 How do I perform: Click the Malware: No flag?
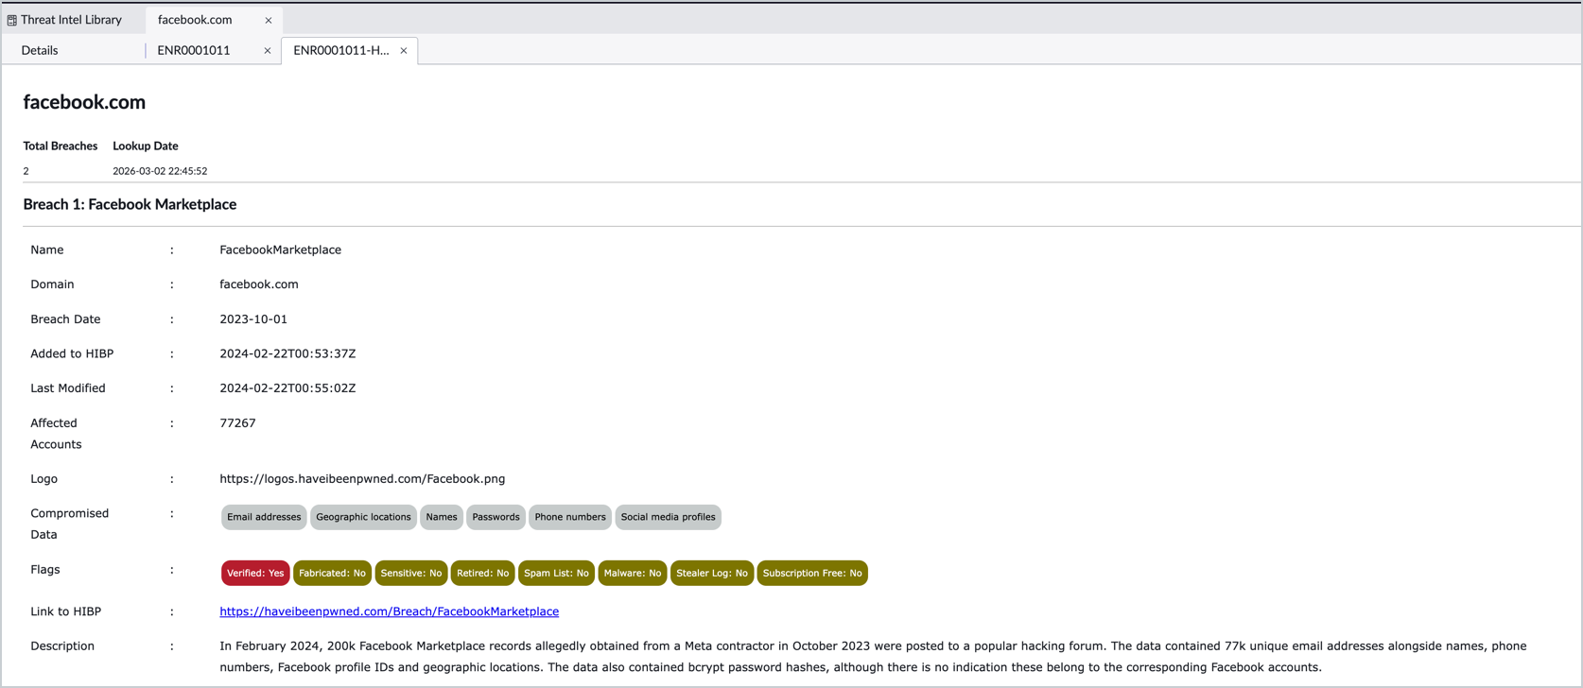click(x=633, y=573)
